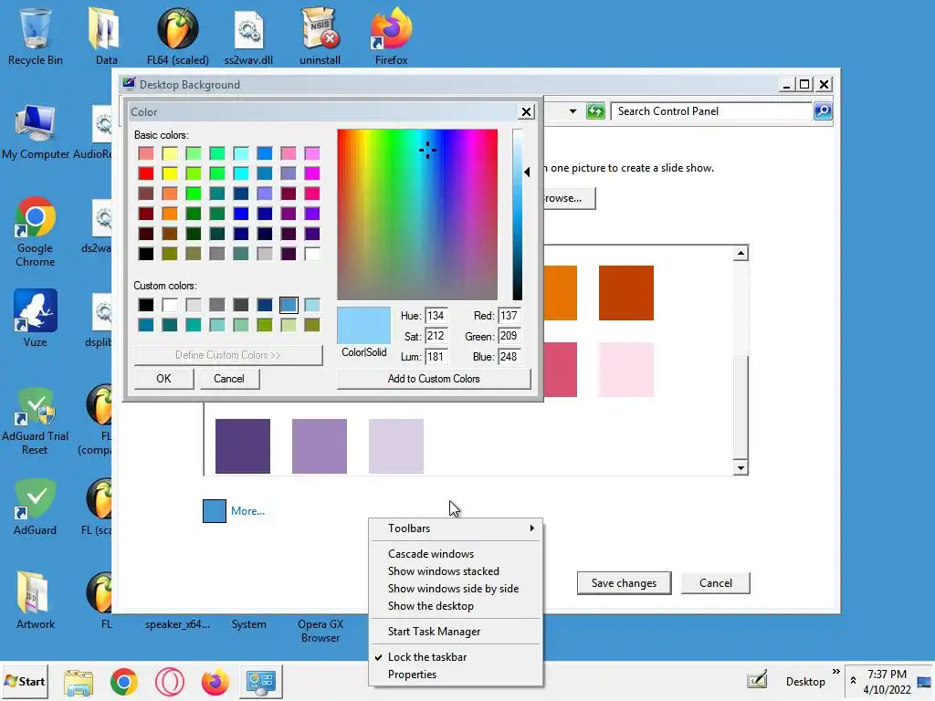Image resolution: width=935 pixels, height=701 pixels.
Task: Expand the address bar dropdown arrow
Action: pos(573,110)
